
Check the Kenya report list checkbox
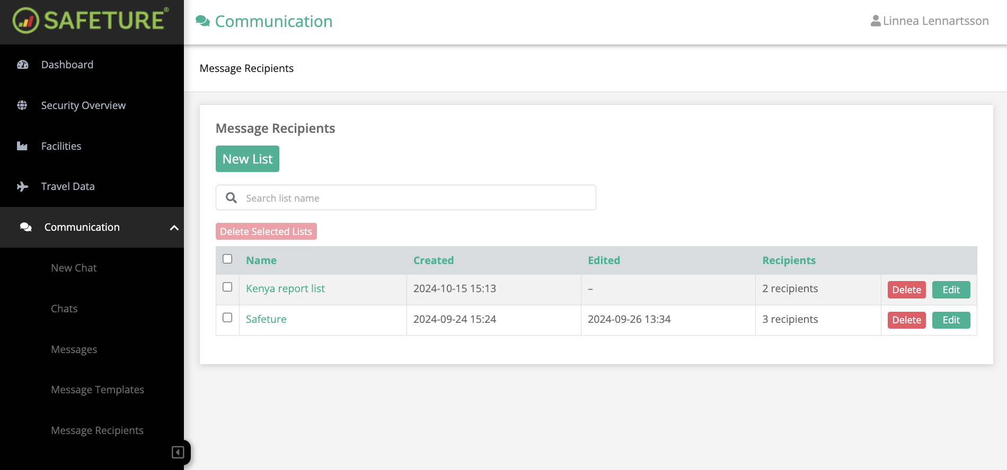[227, 287]
